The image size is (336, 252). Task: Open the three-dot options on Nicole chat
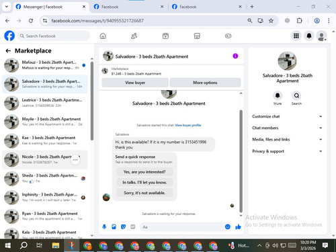click(75, 160)
